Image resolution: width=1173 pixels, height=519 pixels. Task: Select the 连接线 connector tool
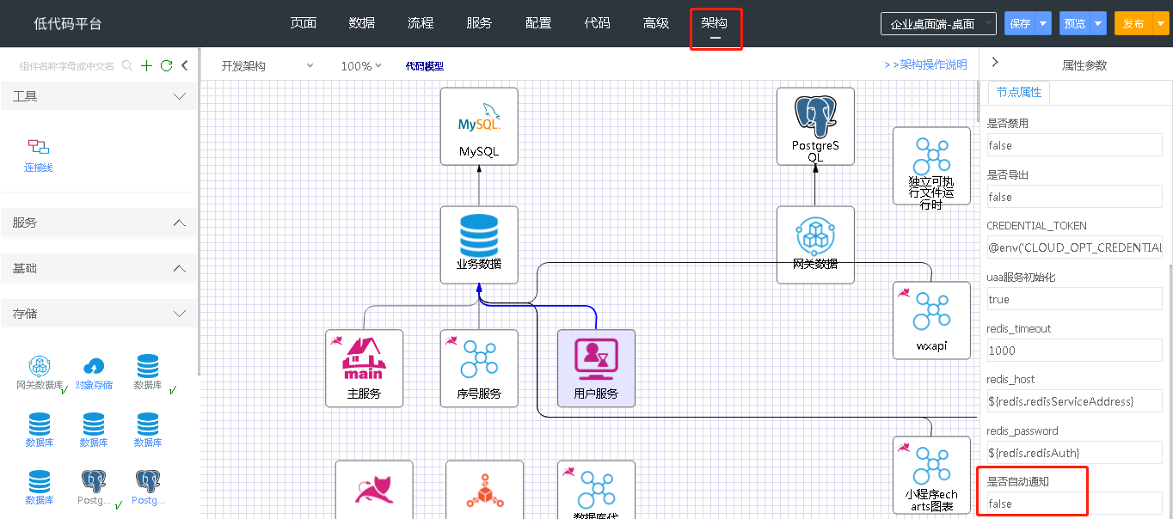(x=39, y=155)
